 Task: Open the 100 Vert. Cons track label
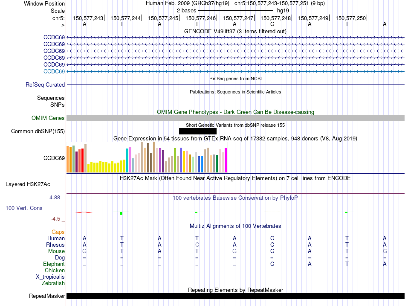[24, 208]
